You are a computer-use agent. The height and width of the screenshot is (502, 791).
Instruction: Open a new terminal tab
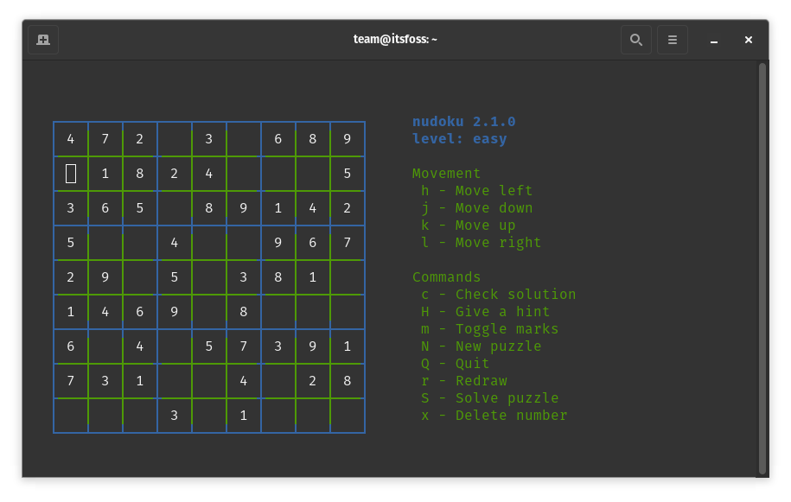point(43,39)
